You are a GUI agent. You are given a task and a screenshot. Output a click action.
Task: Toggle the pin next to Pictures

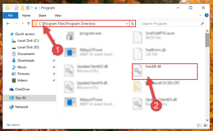pos(54,74)
